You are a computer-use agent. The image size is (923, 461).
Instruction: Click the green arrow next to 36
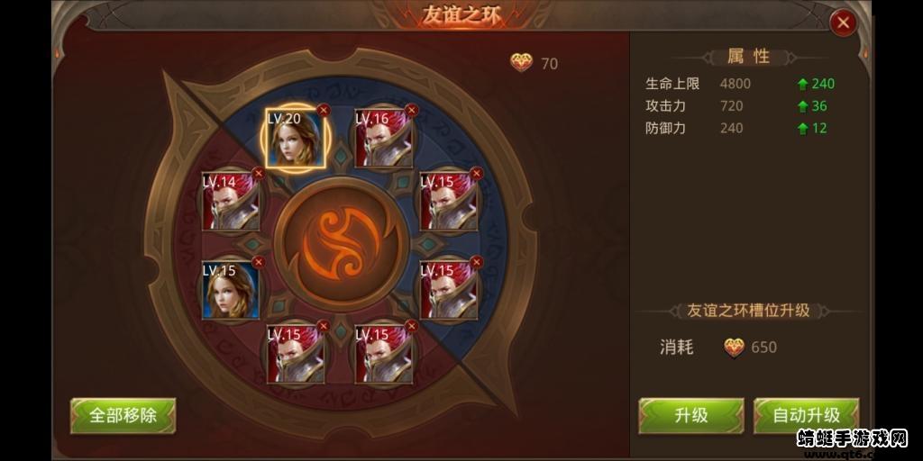pos(803,106)
